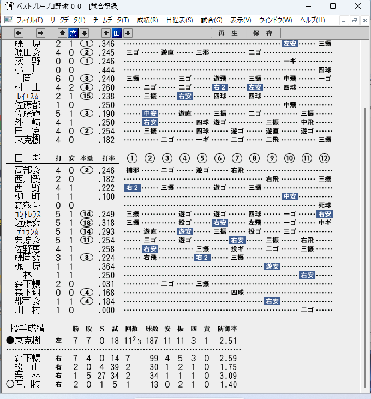Click the 投手成績 section heading

[27, 329]
